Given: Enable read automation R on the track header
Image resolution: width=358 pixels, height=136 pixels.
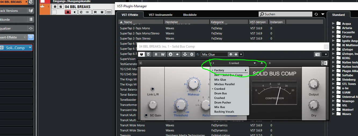Looking at the screenshot, I should (95, 12).
